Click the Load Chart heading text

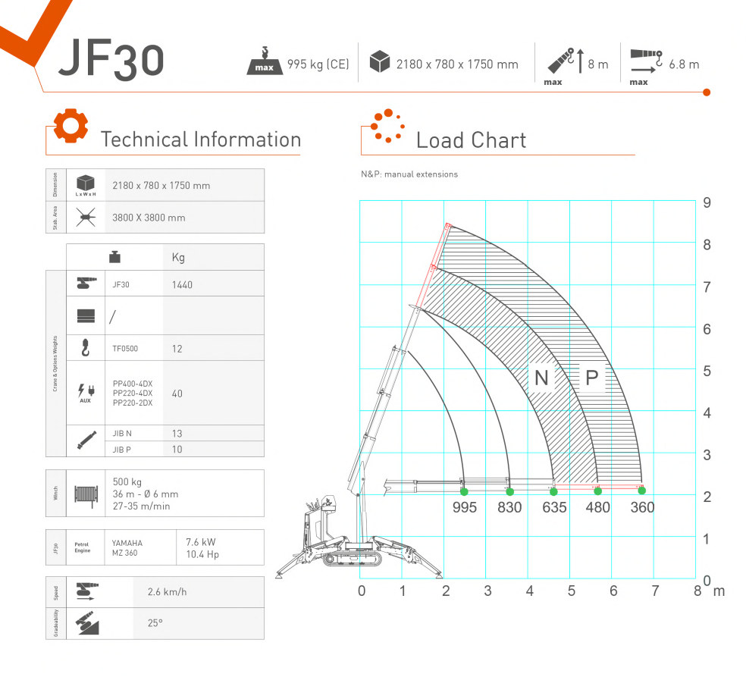(x=471, y=140)
